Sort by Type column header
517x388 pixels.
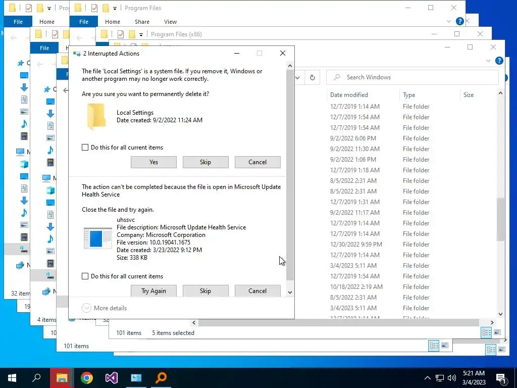click(x=409, y=95)
